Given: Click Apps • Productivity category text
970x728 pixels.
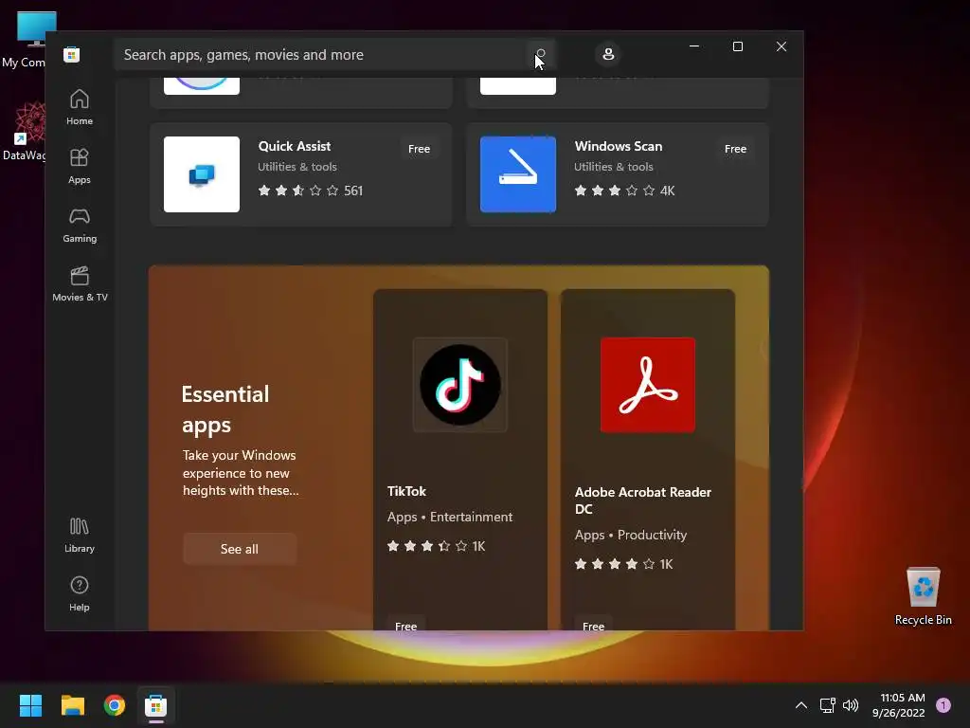Looking at the screenshot, I should (630, 535).
